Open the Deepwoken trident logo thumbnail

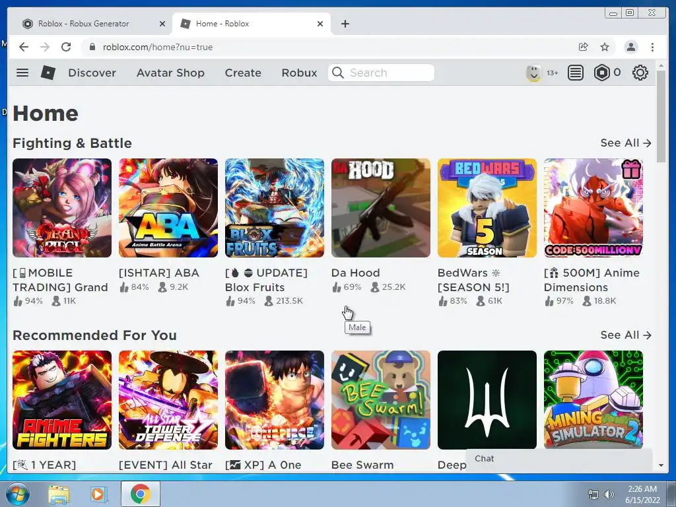(x=487, y=400)
